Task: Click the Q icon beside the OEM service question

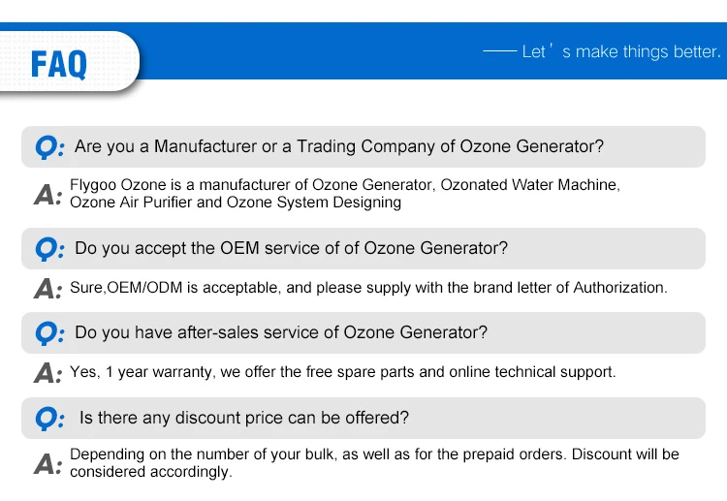Action: 48,249
